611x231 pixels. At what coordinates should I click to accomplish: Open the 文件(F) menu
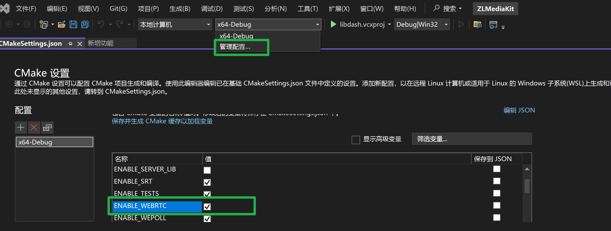point(26,9)
